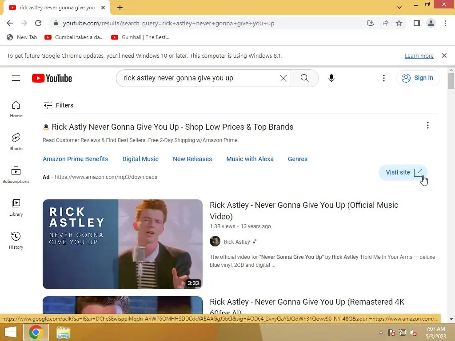Click the Amazon ad title
455x341 pixels.
172,127
